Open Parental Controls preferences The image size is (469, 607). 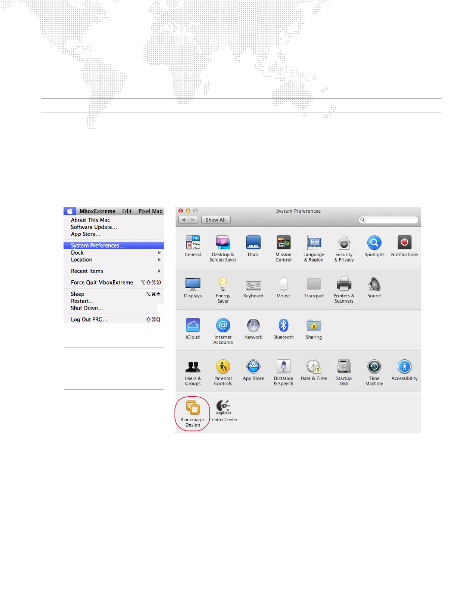(223, 373)
